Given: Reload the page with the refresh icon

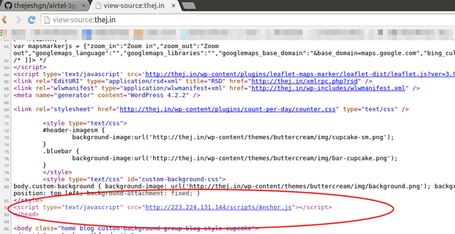Looking at the screenshot, I should [x=31, y=19].
